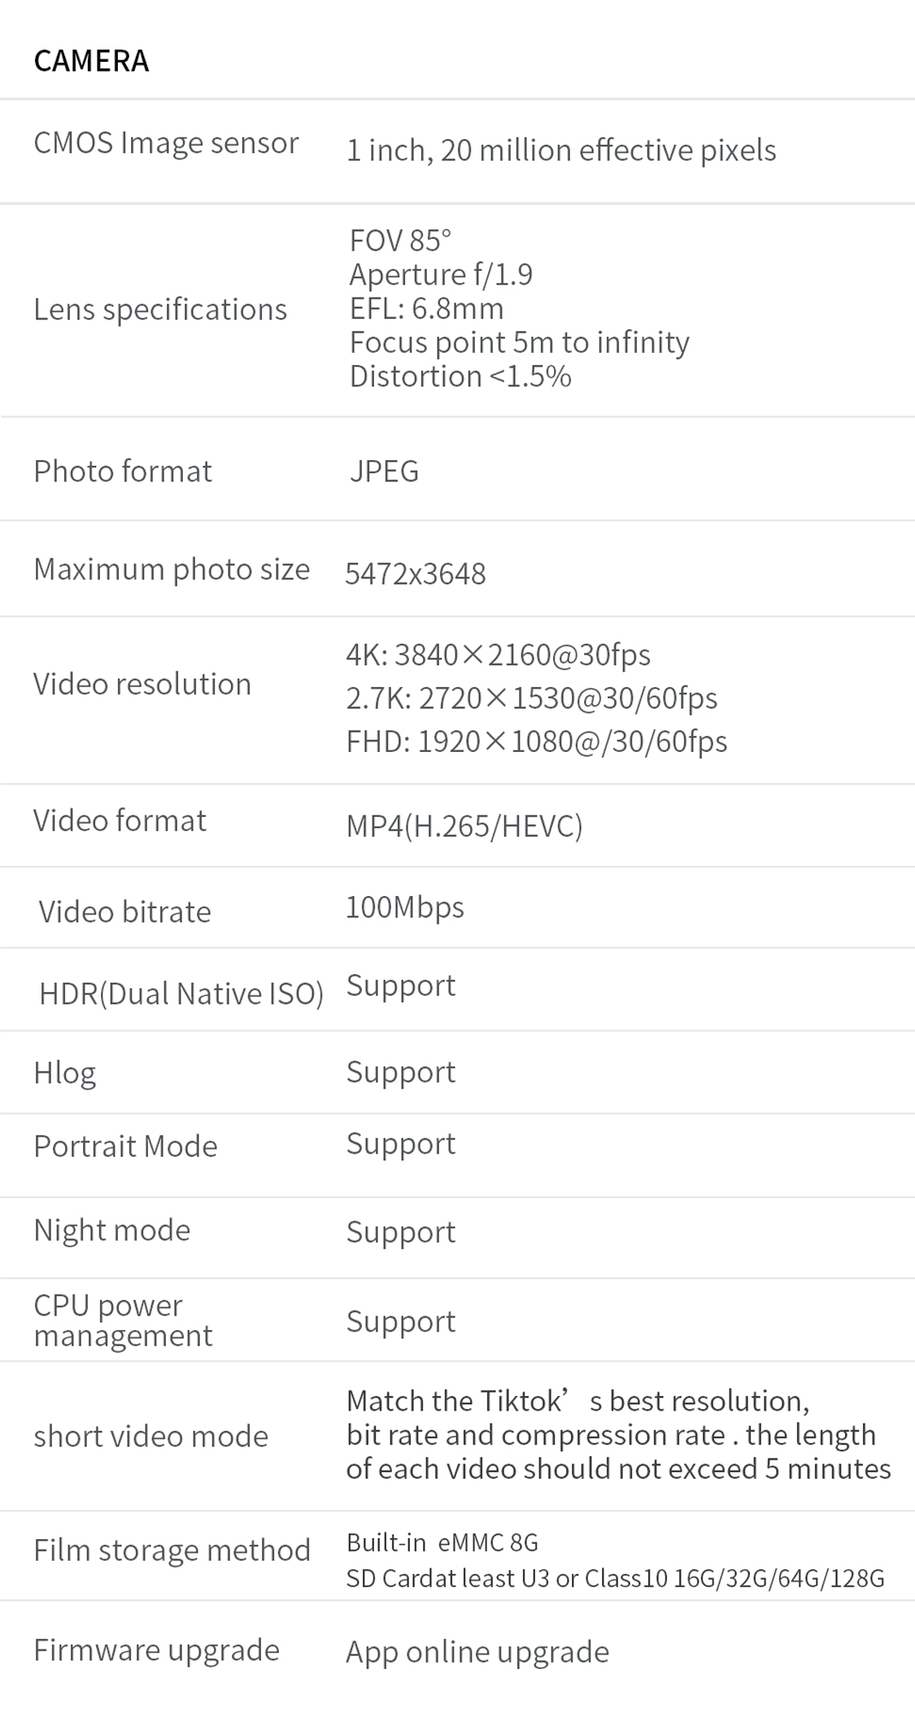Click the JPEG value
Screen dimensions: 915x1713
pos(384,472)
